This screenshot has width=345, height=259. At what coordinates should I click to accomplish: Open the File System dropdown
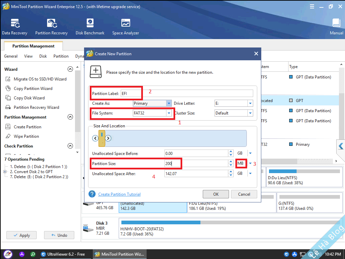pyautogui.click(x=169, y=113)
